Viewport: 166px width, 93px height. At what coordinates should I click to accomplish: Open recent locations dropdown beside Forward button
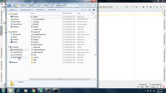point(15,6)
